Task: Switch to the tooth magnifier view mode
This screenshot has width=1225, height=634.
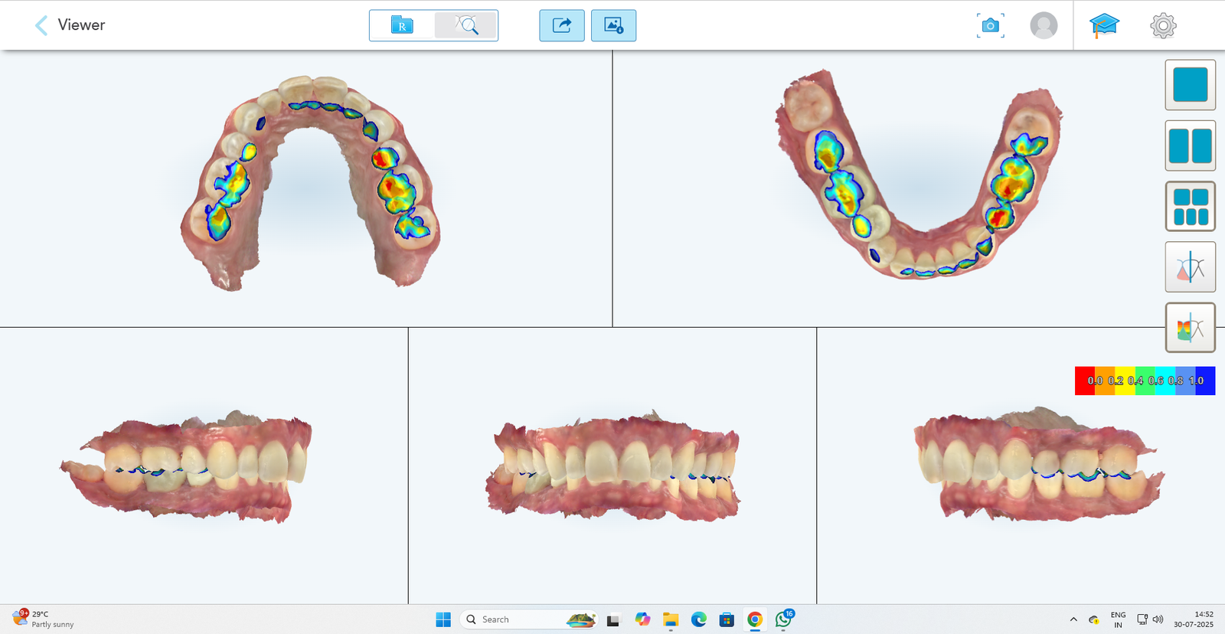Action: (x=465, y=25)
